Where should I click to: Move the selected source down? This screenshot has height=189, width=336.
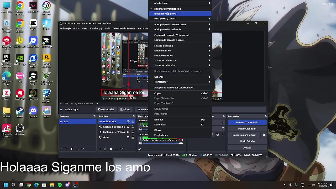(x=122, y=149)
